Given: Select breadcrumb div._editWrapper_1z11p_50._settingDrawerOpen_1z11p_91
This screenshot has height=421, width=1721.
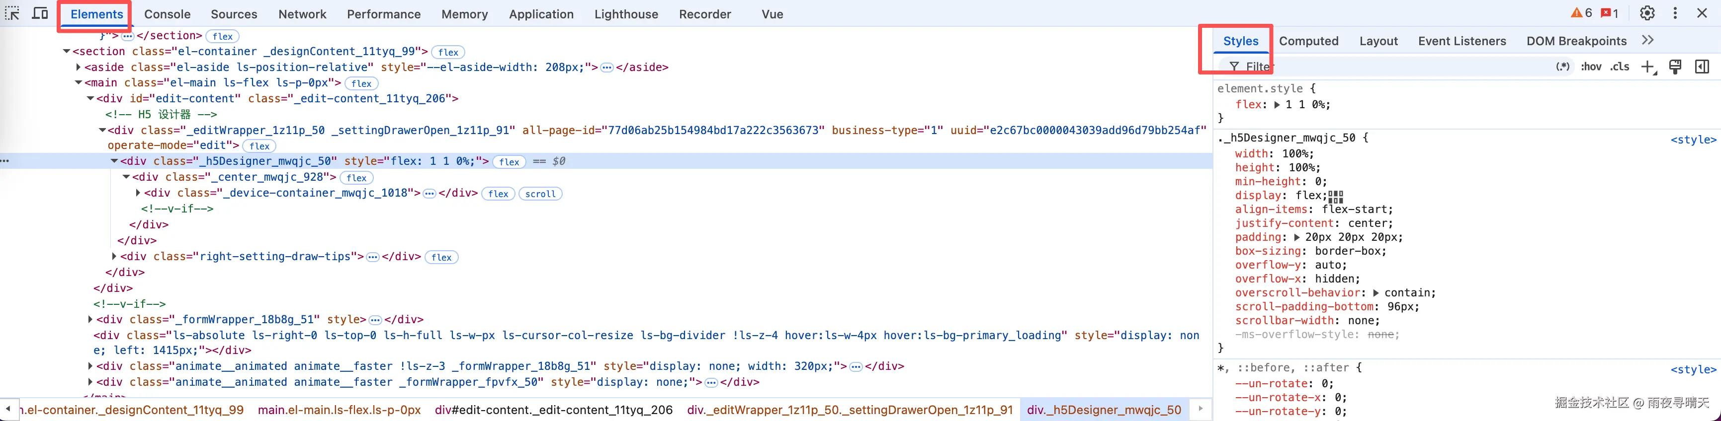Looking at the screenshot, I should tap(850, 410).
